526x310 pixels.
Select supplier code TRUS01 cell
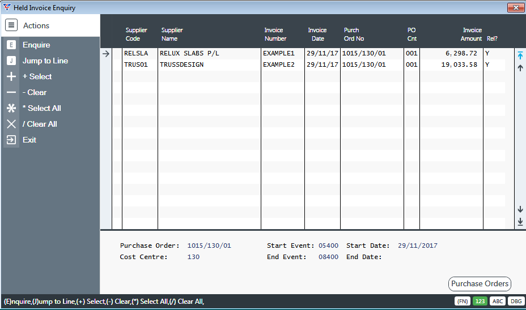coord(136,64)
